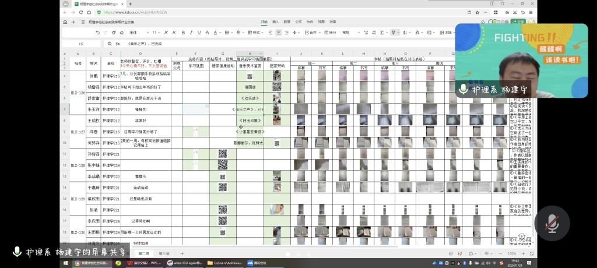Click the AutoSum sigma icon
The width and height of the screenshot is (597, 268).
[x=381, y=33]
